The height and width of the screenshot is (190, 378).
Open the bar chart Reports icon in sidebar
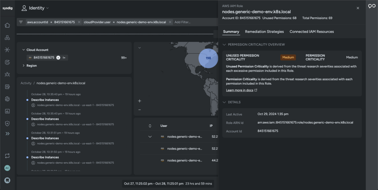pos(7,111)
